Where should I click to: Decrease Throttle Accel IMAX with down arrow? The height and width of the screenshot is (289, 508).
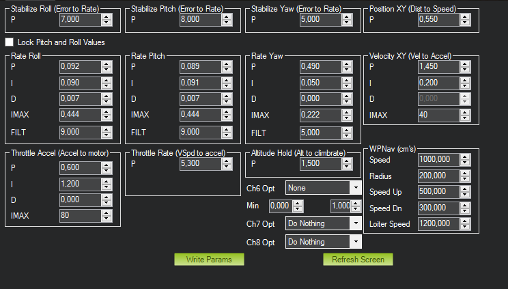point(107,219)
